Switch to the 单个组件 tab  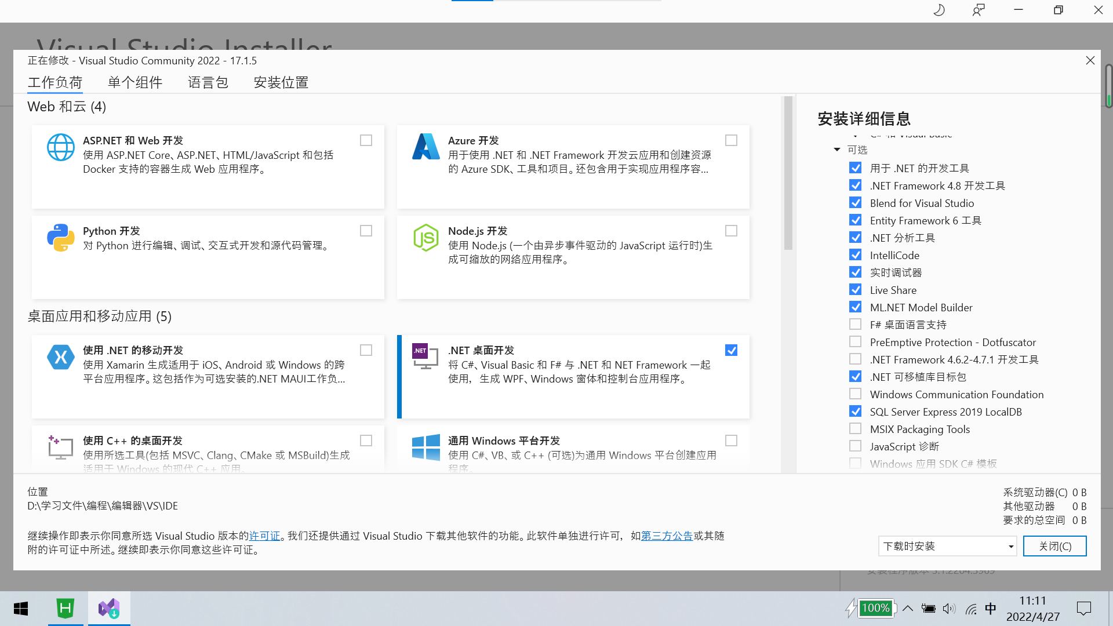pyautogui.click(x=135, y=82)
